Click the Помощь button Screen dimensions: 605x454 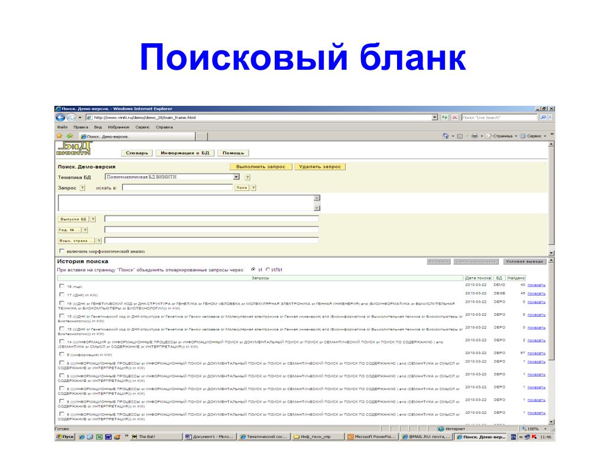click(233, 153)
